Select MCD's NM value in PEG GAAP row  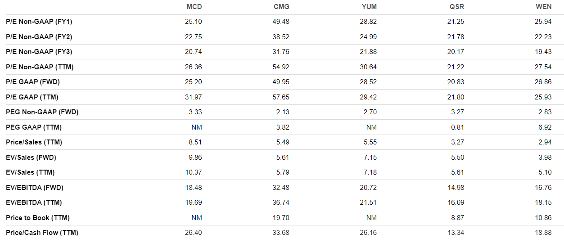(x=197, y=127)
